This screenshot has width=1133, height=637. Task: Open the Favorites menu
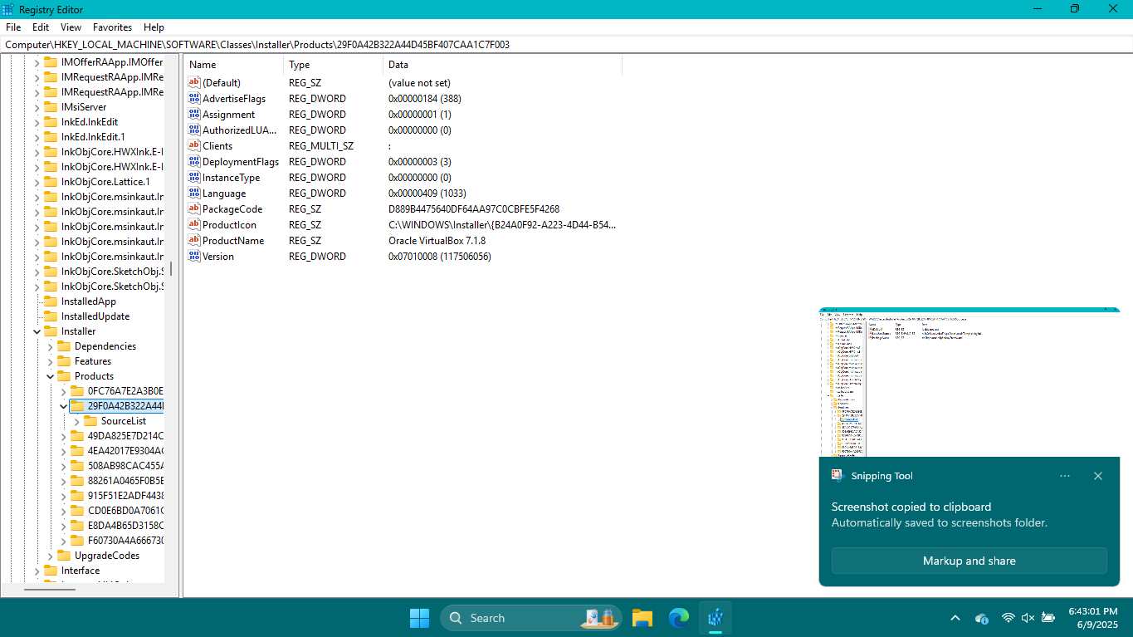(112, 27)
